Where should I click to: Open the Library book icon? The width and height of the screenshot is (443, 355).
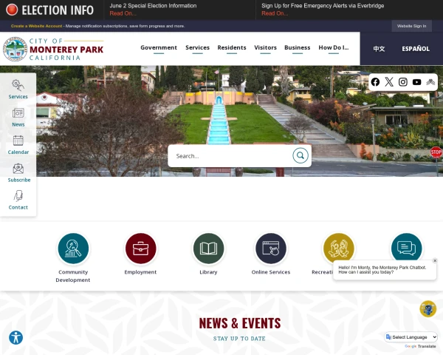coord(208,248)
